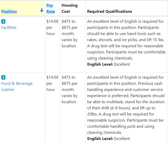Open the Facilities position link
Screen dimensions: 168x142
(x=9, y=28)
